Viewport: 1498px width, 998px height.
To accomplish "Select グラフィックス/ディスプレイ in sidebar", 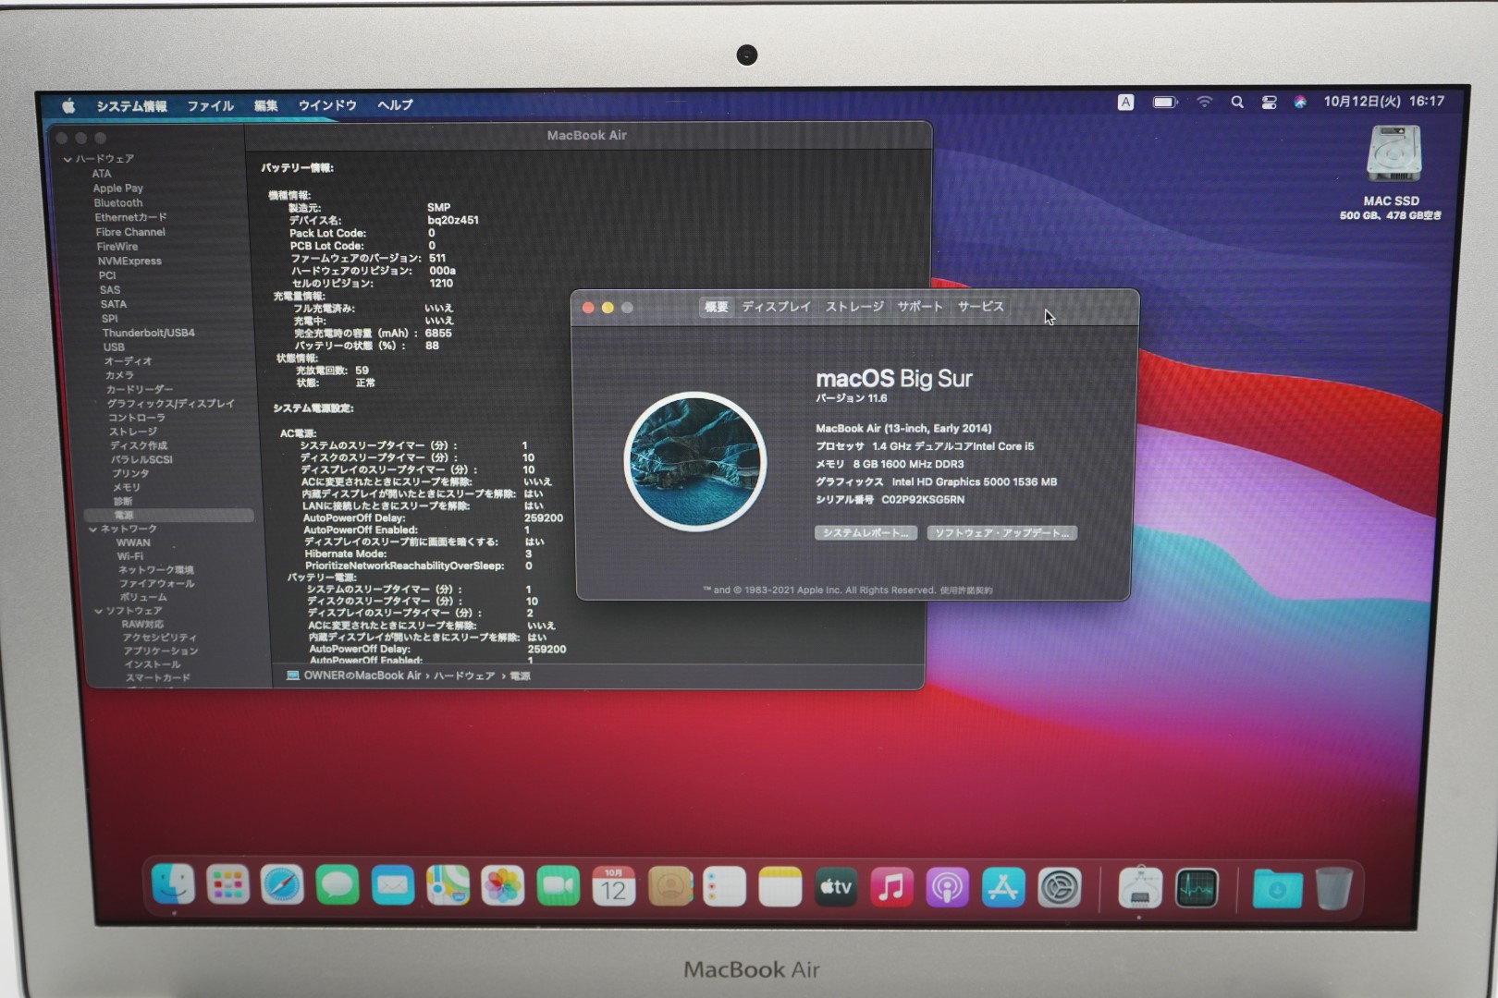I will (x=170, y=404).
